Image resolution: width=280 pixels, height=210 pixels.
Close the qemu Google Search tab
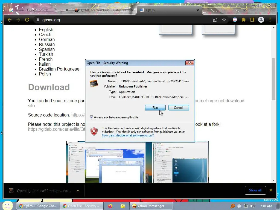point(67,10)
